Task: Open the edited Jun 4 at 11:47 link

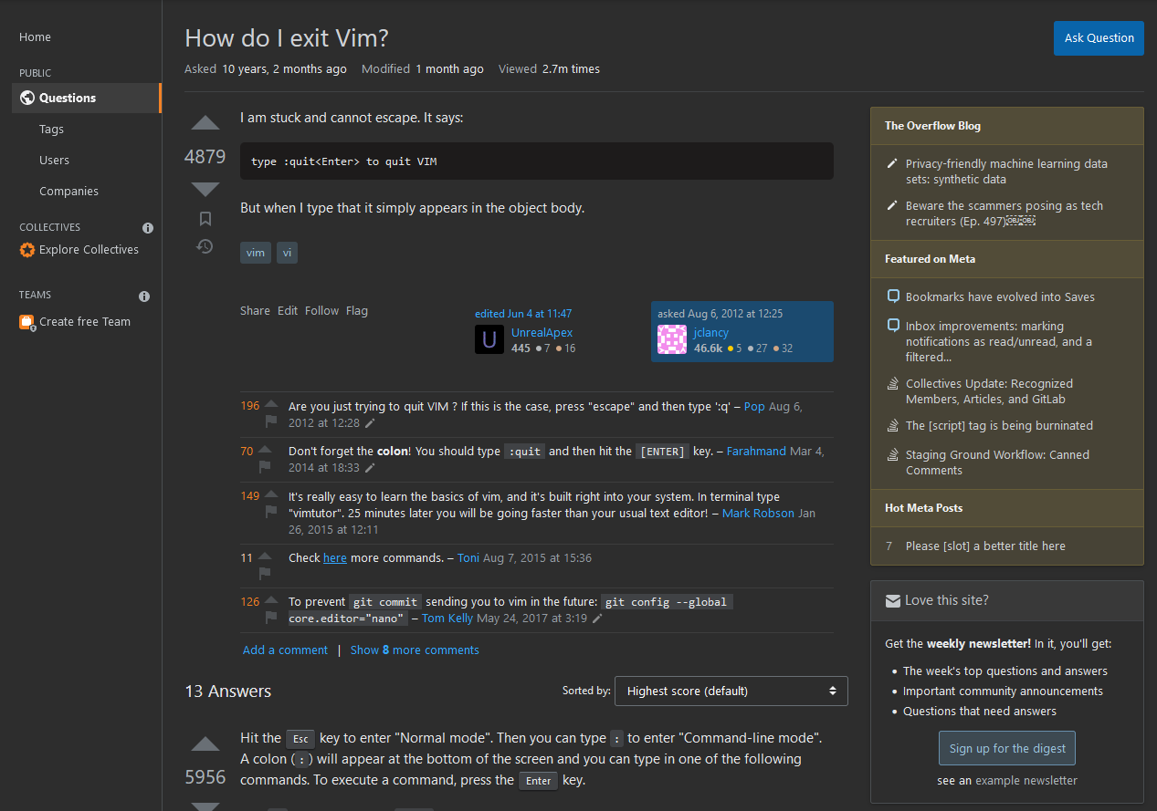Action: (523, 314)
